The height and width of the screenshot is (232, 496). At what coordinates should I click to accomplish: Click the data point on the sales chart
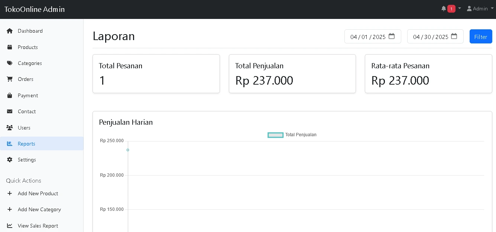(x=128, y=150)
